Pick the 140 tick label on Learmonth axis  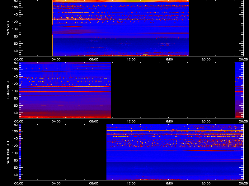16,77
